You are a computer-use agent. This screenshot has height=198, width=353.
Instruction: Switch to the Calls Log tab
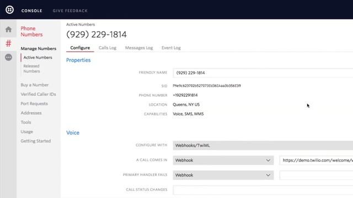point(108,48)
